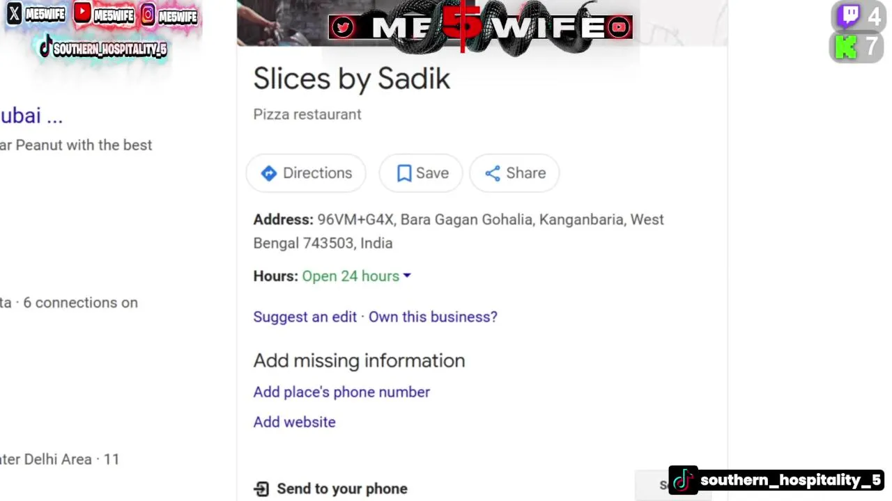Click the Share icon

click(x=493, y=173)
